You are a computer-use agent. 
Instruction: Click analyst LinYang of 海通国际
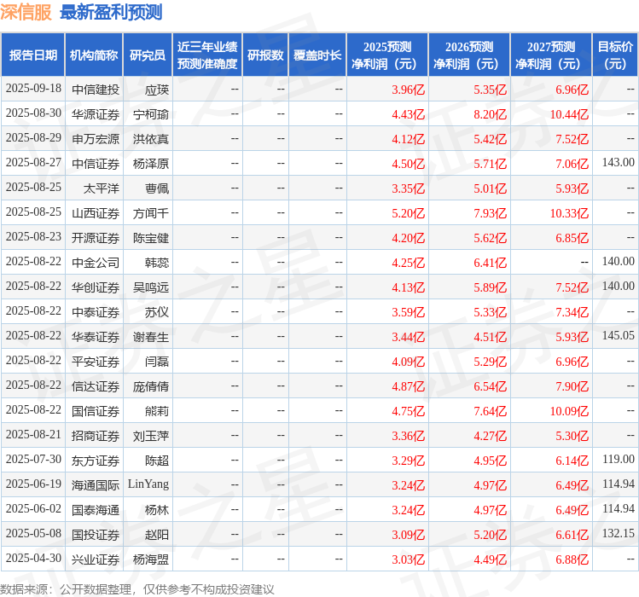coord(148,484)
